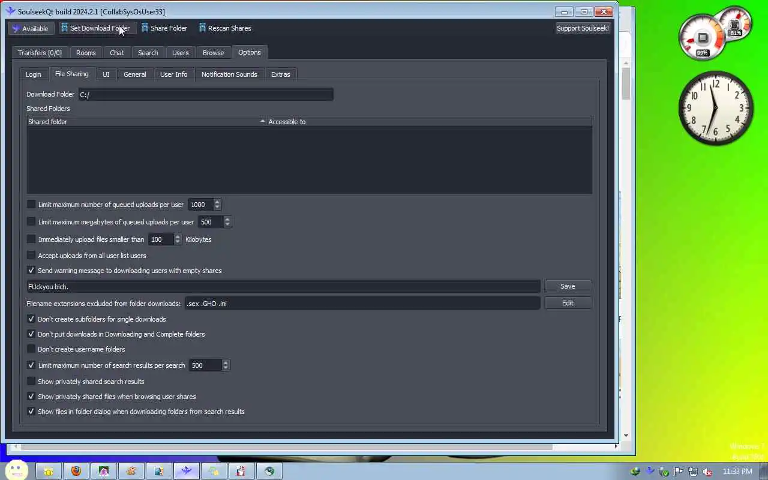Viewport: 768px width, 480px height.
Task: Click the globe icon at taskbar end
Action: (269, 471)
